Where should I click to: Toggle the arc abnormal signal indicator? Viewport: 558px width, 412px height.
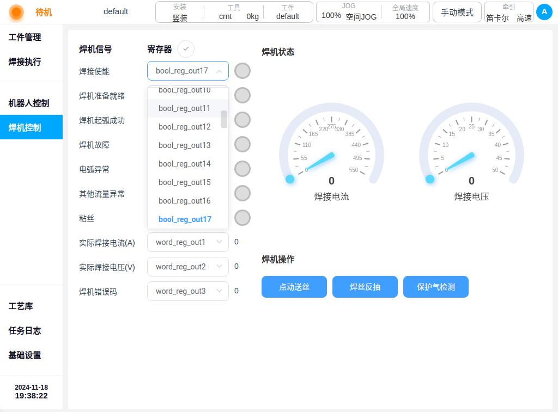click(242, 169)
